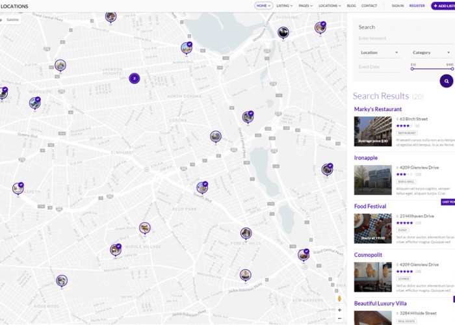This screenshot has height=325, width=455.
Task: Click the Locations site logo
Action: [14, 6]
